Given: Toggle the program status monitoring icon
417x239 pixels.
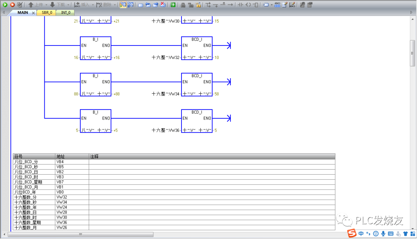Looking at the screenshot, I should coord(123,5).
